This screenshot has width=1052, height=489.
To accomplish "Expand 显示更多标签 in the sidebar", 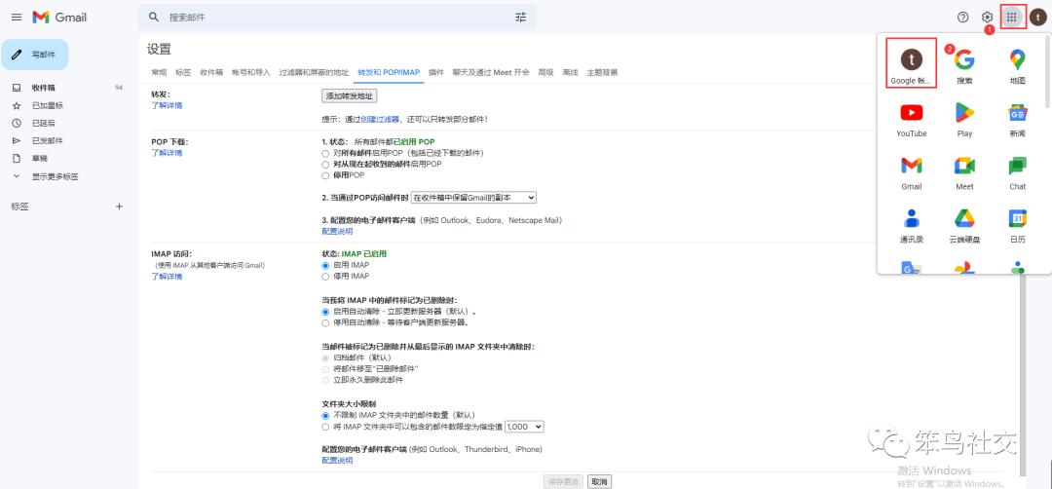I will coord(55,176).
